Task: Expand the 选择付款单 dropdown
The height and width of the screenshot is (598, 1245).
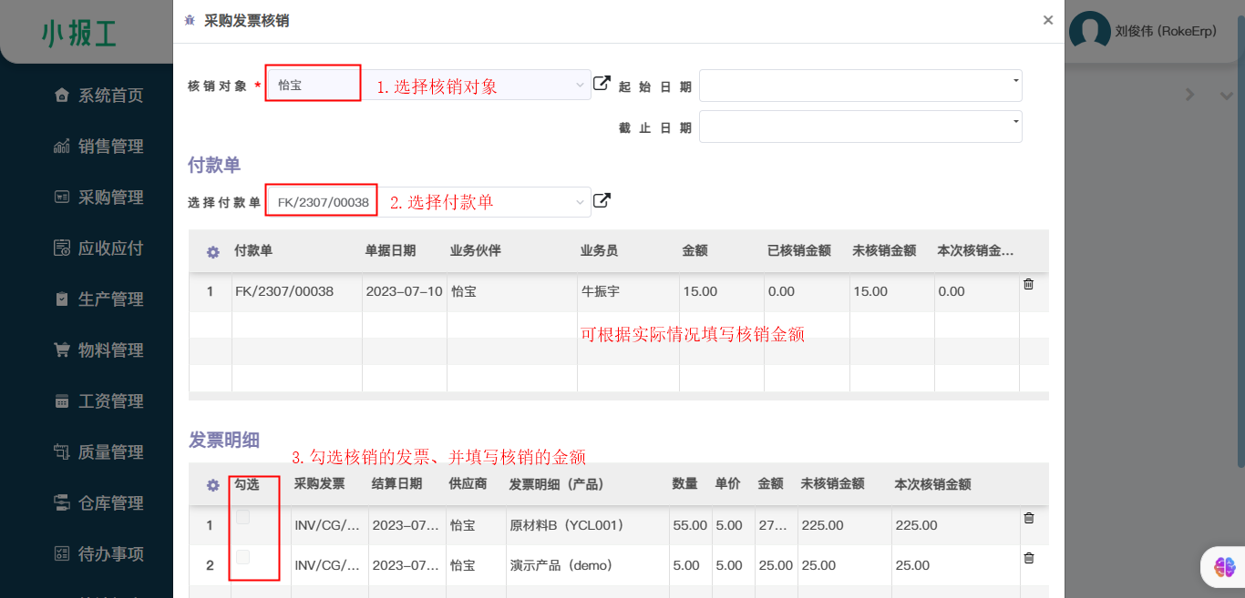Action: [580, 202]
